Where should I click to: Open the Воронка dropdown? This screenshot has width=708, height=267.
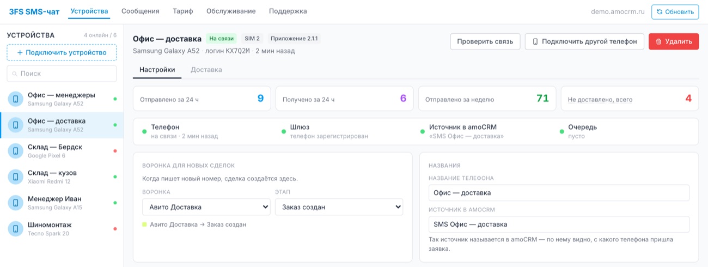tap(206, 207)
